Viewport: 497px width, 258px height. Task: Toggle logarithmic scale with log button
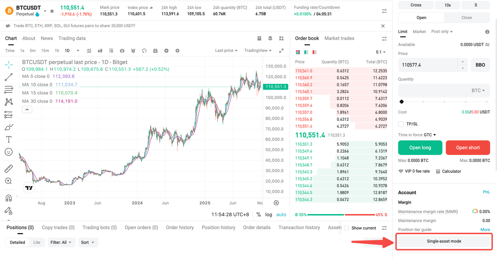click(268, 214)
